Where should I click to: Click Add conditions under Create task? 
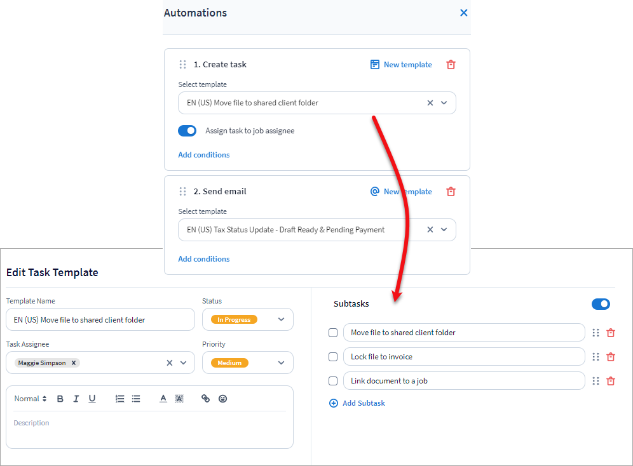pyautogui.click(x=204, y=155)
